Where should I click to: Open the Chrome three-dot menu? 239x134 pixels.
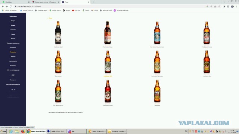(236, 6)
